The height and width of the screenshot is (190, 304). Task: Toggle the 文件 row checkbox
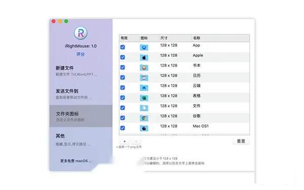tap(123, 107)
